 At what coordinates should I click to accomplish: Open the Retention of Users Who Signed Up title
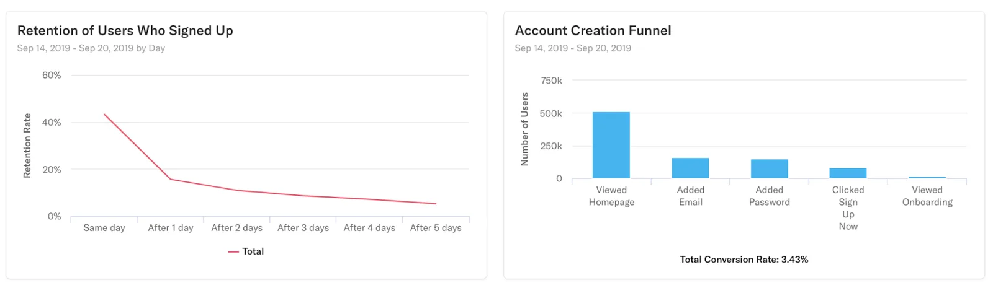pyautogui.click(x=125, y=30)
